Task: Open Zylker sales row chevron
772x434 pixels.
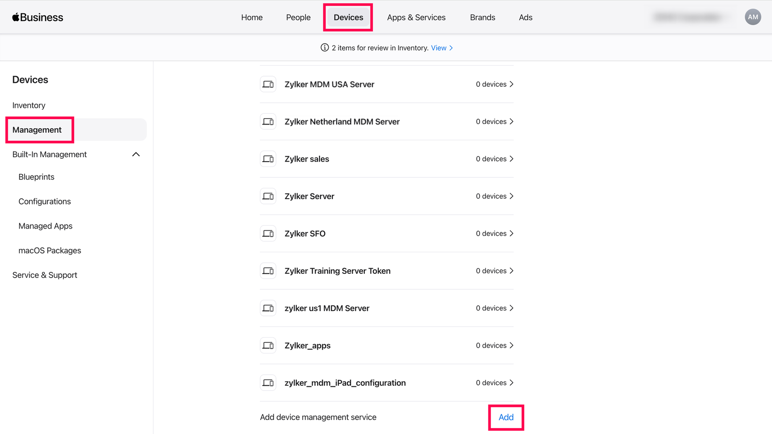Action: point(511,159)
